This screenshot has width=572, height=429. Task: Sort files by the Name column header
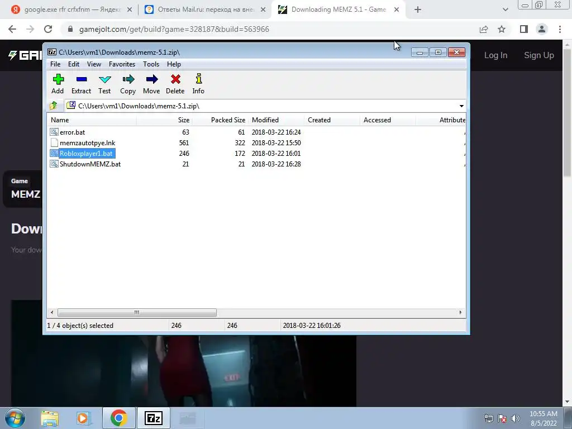click(x=92, y=120)
